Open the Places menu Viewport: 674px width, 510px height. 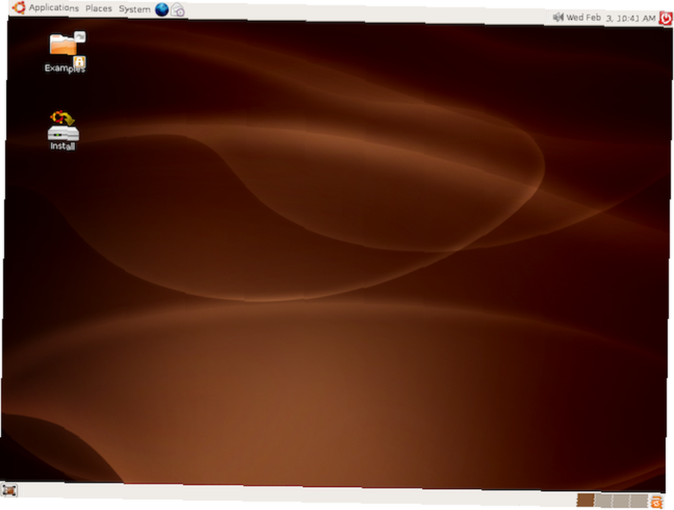98,9
